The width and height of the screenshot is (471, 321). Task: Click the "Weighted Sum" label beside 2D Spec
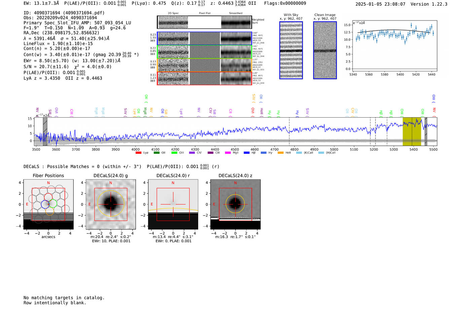258,21
